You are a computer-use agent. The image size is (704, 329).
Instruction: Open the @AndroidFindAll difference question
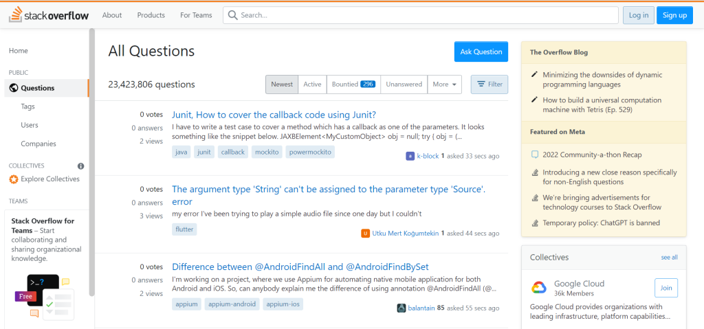[300, 267]
